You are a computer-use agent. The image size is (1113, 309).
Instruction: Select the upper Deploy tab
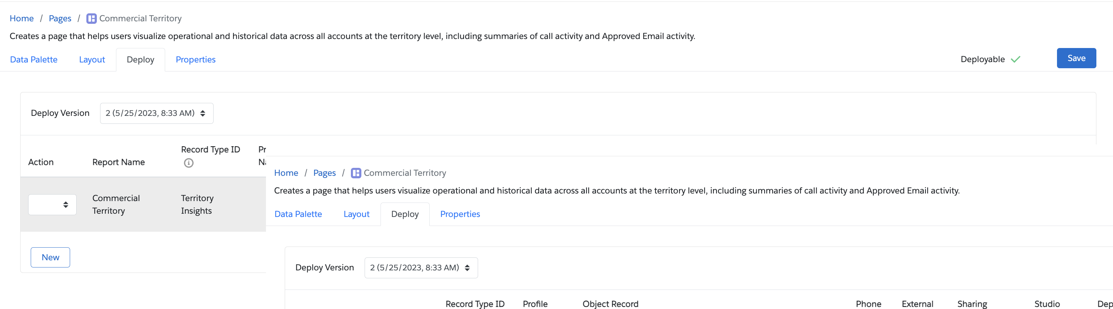coord(141,60)
